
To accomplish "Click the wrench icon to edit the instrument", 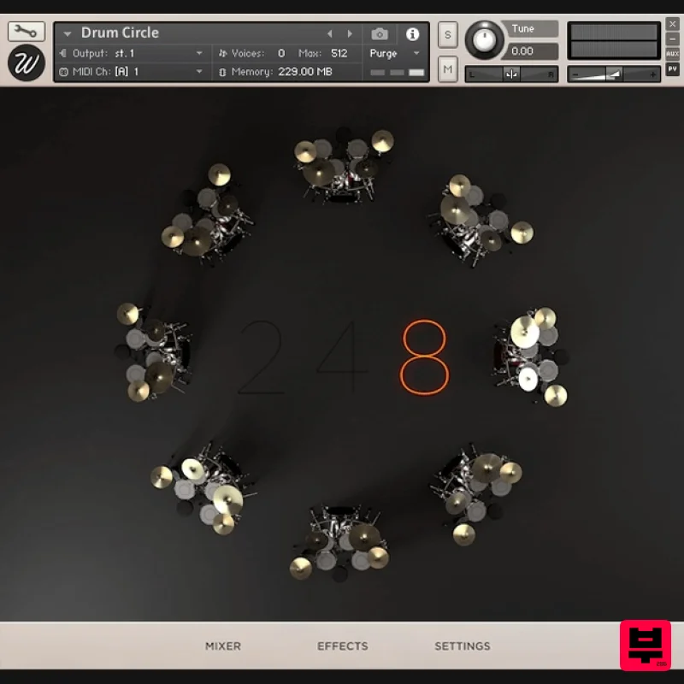I will 27,31.
